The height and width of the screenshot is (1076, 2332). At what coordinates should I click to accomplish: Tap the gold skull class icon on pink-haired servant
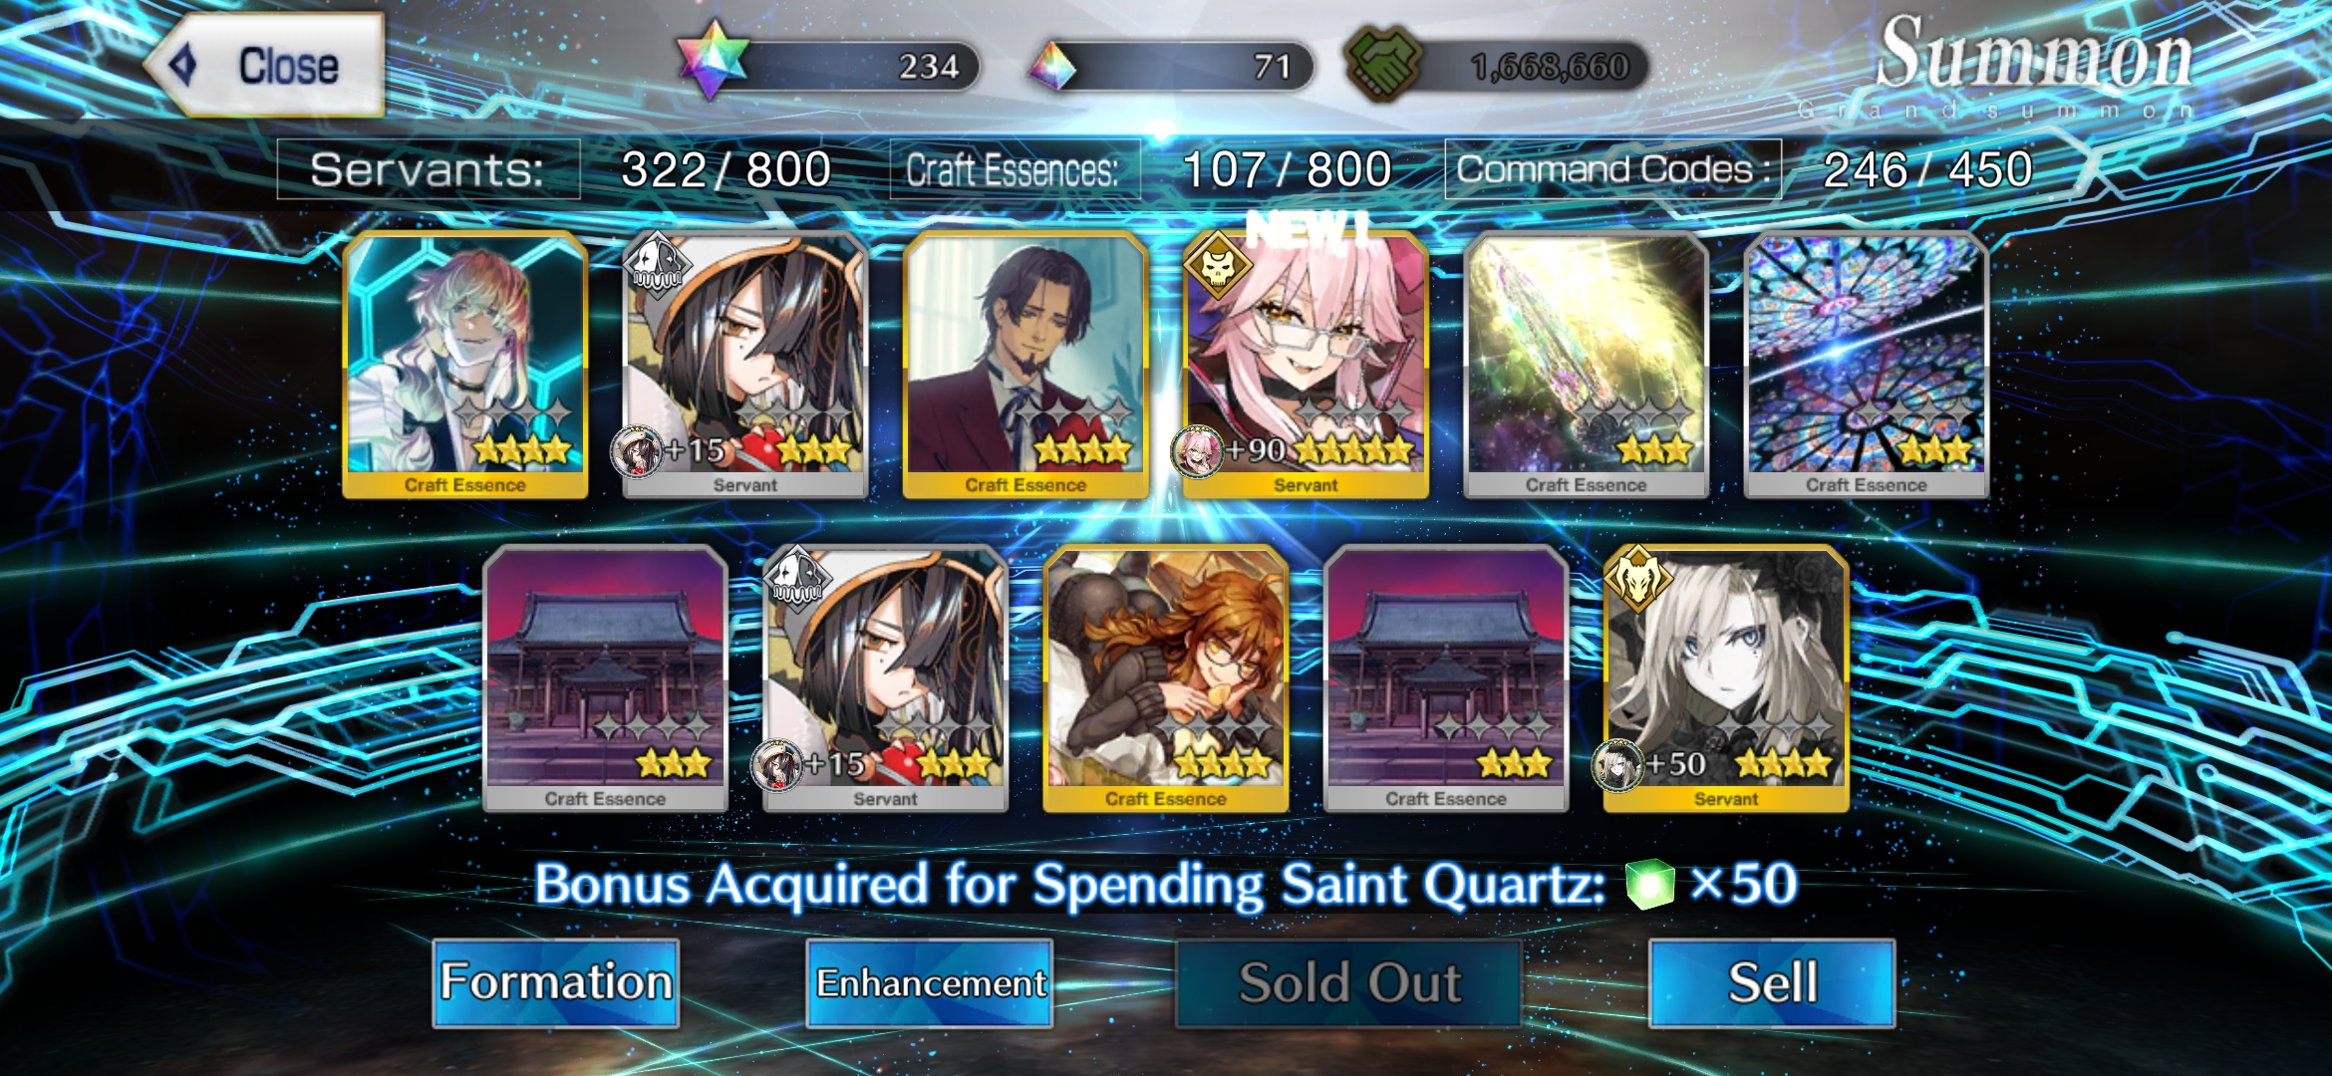pyautogui.click(x=1218, y=266)
